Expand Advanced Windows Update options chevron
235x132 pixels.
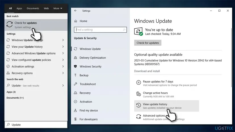pyautogui.click(x=63, y=53)
